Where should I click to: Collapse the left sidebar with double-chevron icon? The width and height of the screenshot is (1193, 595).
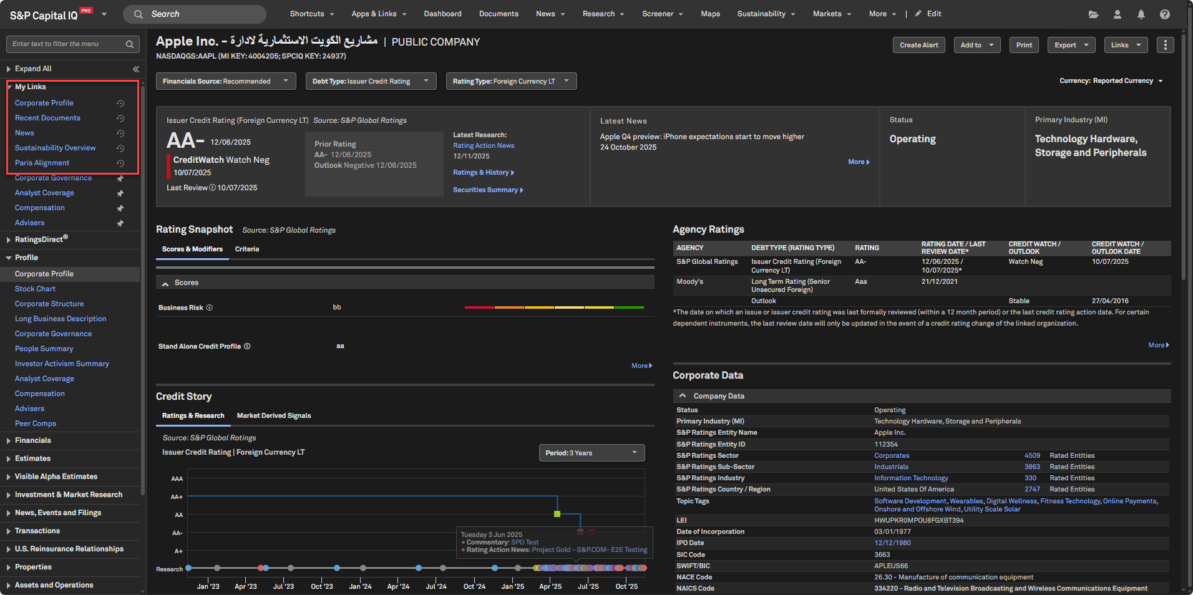(136, 69)
